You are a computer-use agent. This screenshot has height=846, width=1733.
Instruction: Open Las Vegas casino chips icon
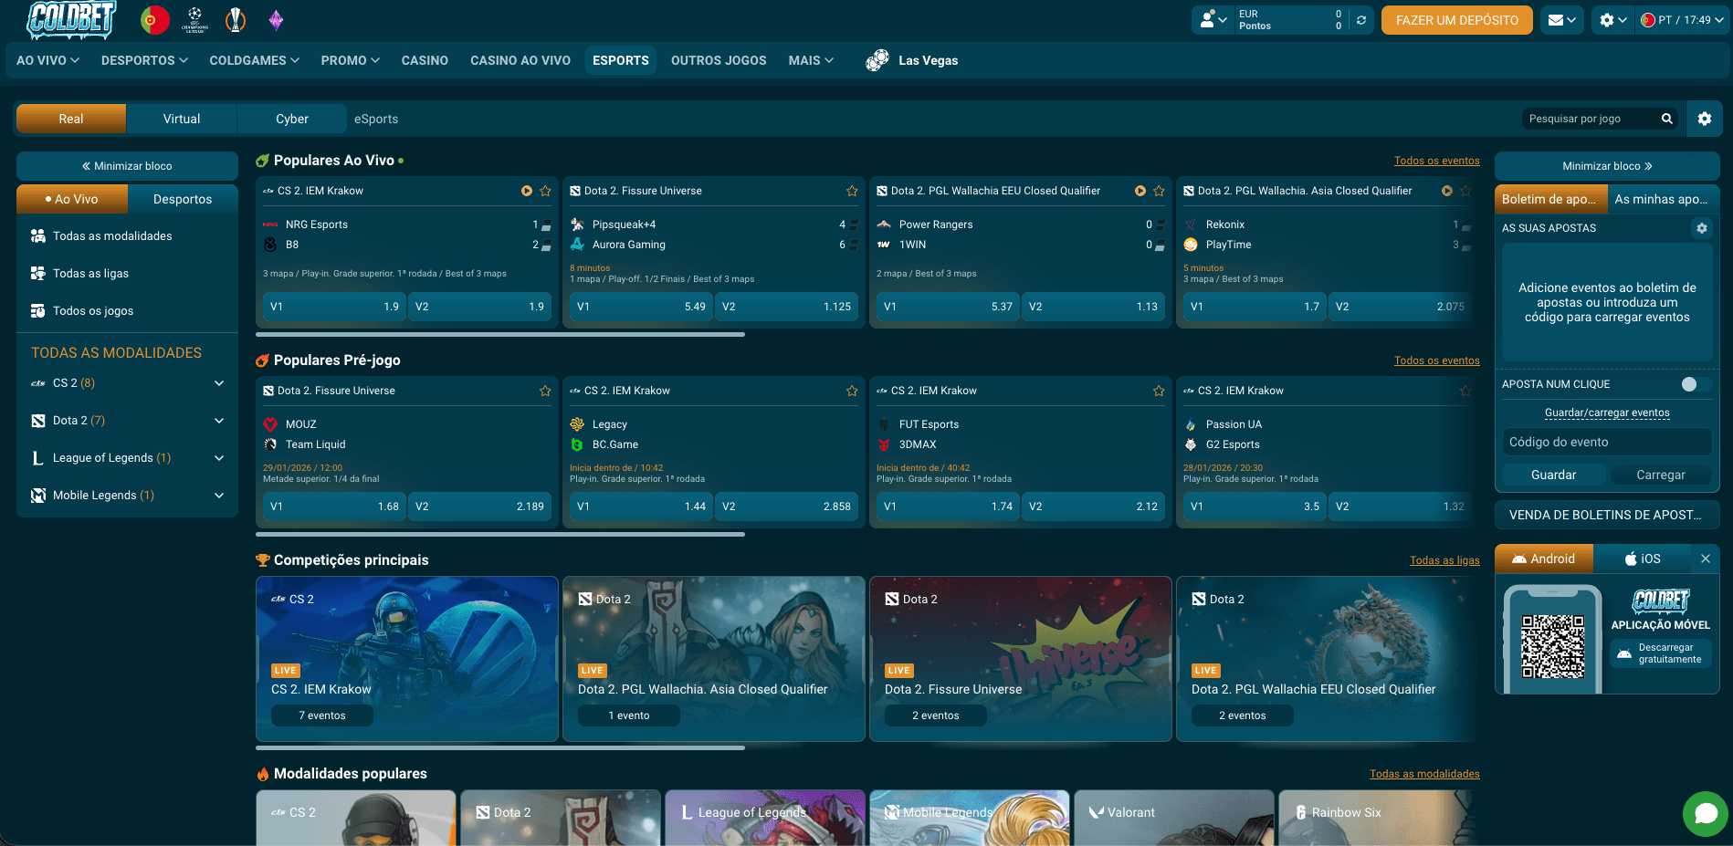[877, 60]
